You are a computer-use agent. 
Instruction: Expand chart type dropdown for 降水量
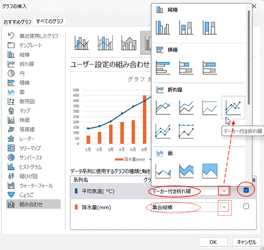[224, 207]
